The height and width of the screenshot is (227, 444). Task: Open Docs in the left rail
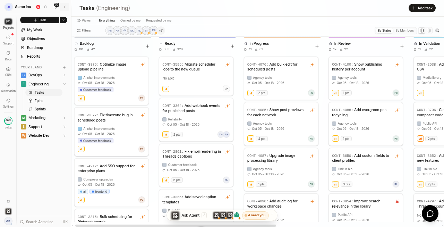tap(8, 56)
